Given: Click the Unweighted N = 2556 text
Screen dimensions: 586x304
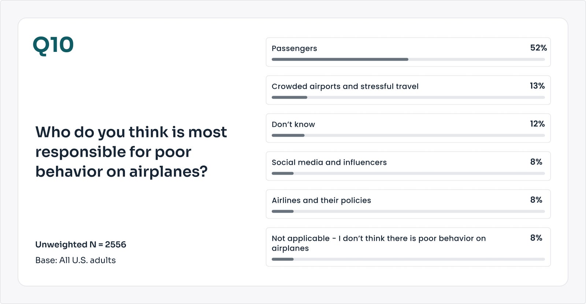Looking at the screenshot, I should [81, 244].
